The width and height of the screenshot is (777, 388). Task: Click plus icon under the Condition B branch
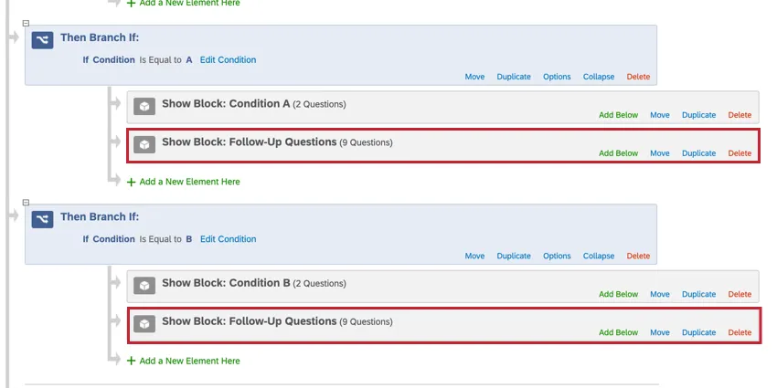click(131, 361)
